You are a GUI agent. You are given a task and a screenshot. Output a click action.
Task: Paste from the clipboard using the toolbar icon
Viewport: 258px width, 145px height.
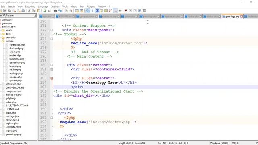[x=39, y=11]
